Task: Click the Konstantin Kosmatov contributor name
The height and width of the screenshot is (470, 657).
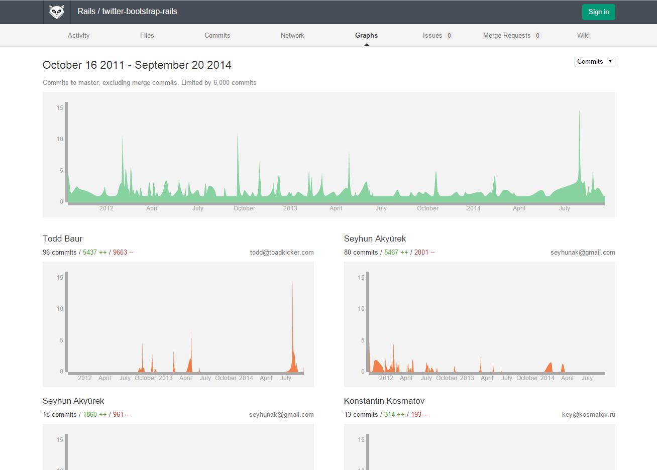Action: click(384, 401)
